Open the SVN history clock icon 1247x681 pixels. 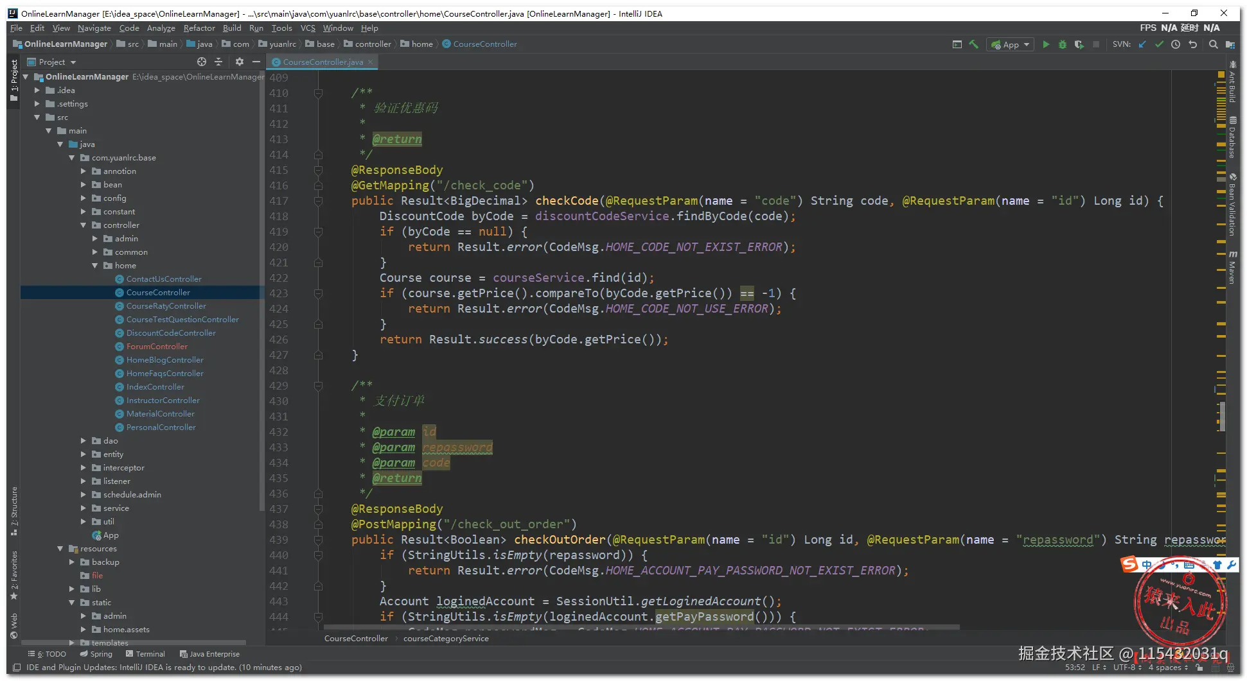click(x=1176, y=44)
